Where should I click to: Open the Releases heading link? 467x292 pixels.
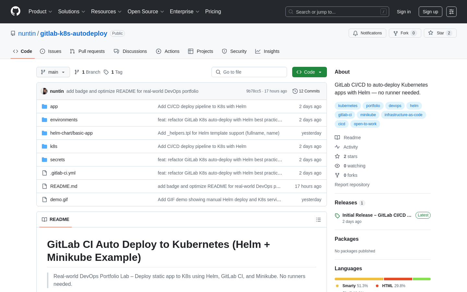[350, 203]
